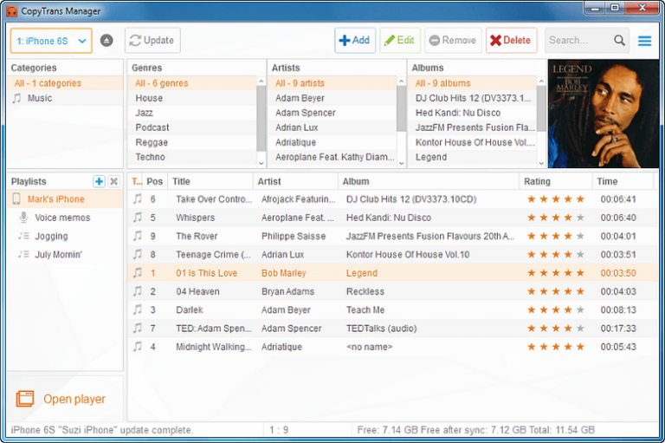Click the Add button

click(x=355, y=41)
